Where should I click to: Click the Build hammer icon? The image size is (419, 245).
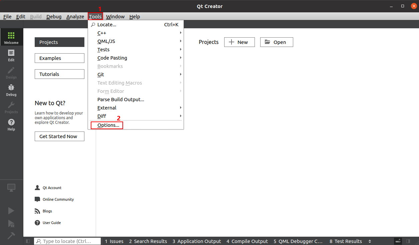(x=11, y=235)
